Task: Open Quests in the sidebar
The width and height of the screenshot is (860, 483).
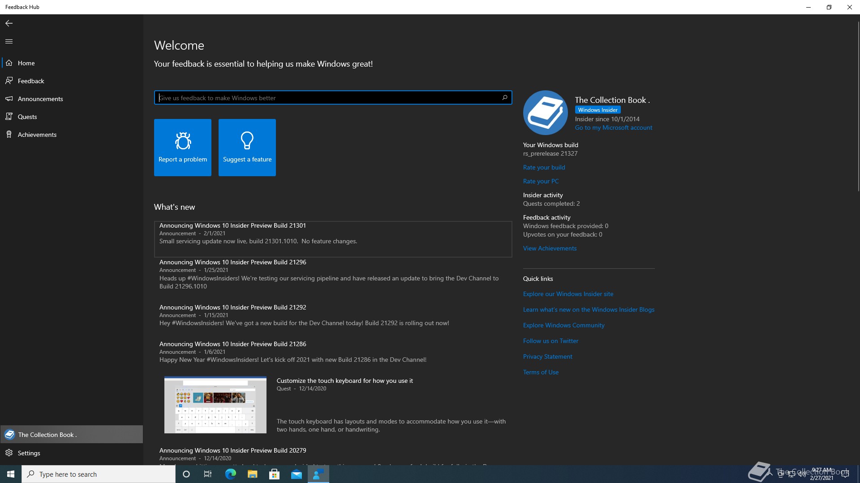Action: pyautogui.click(x=72, y=117)
